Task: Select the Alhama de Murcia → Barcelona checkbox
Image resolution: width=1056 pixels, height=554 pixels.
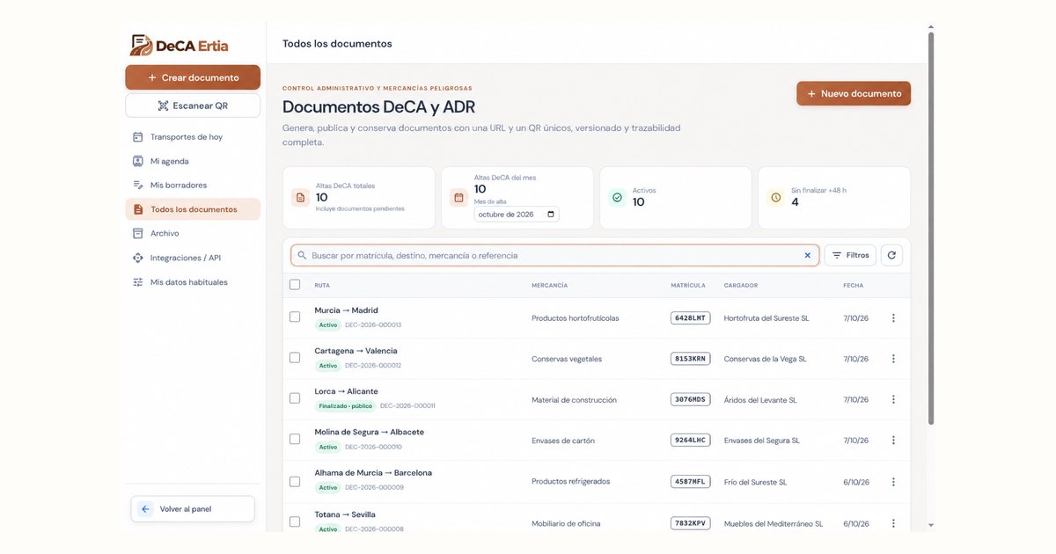Action: (295, 480)
